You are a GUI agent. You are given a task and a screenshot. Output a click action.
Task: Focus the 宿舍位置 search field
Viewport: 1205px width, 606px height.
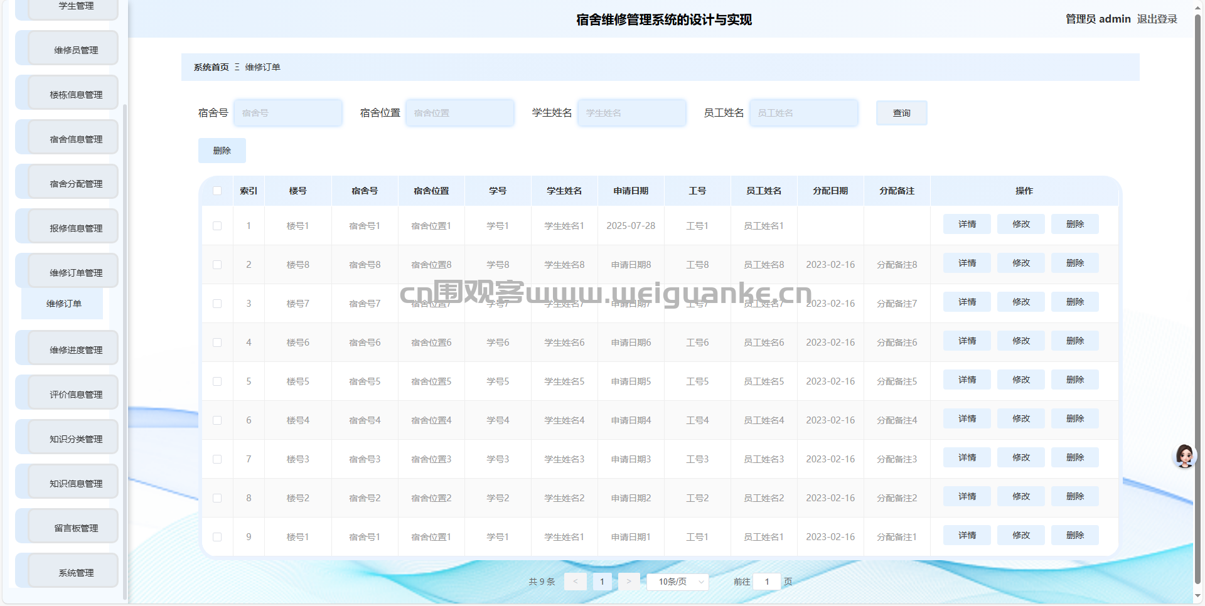point(460,113)
